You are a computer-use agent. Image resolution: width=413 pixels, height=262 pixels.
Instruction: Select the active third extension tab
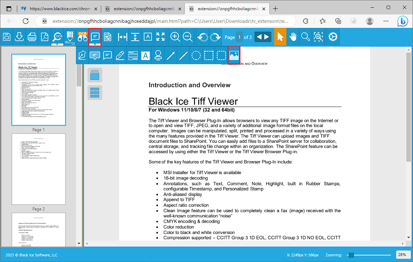click(228, 9)
